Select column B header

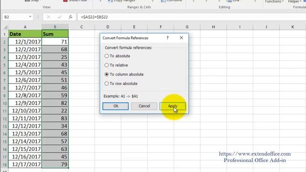(x=55, y=27)
